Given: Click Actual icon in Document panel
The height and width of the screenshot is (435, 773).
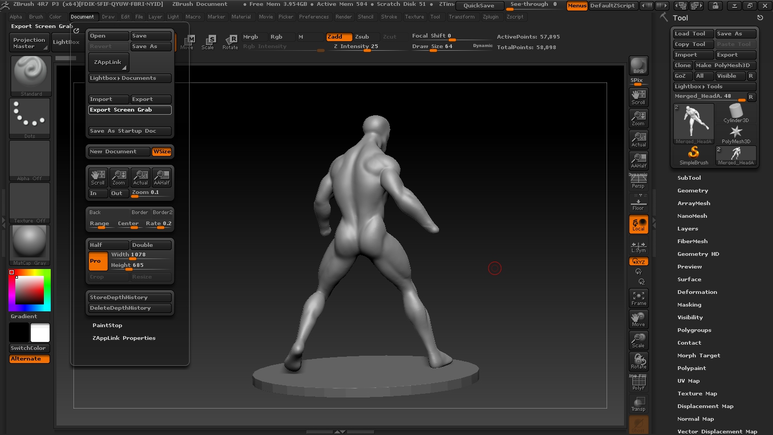Looking at the screenshot, I should click(x=140, y=177).
